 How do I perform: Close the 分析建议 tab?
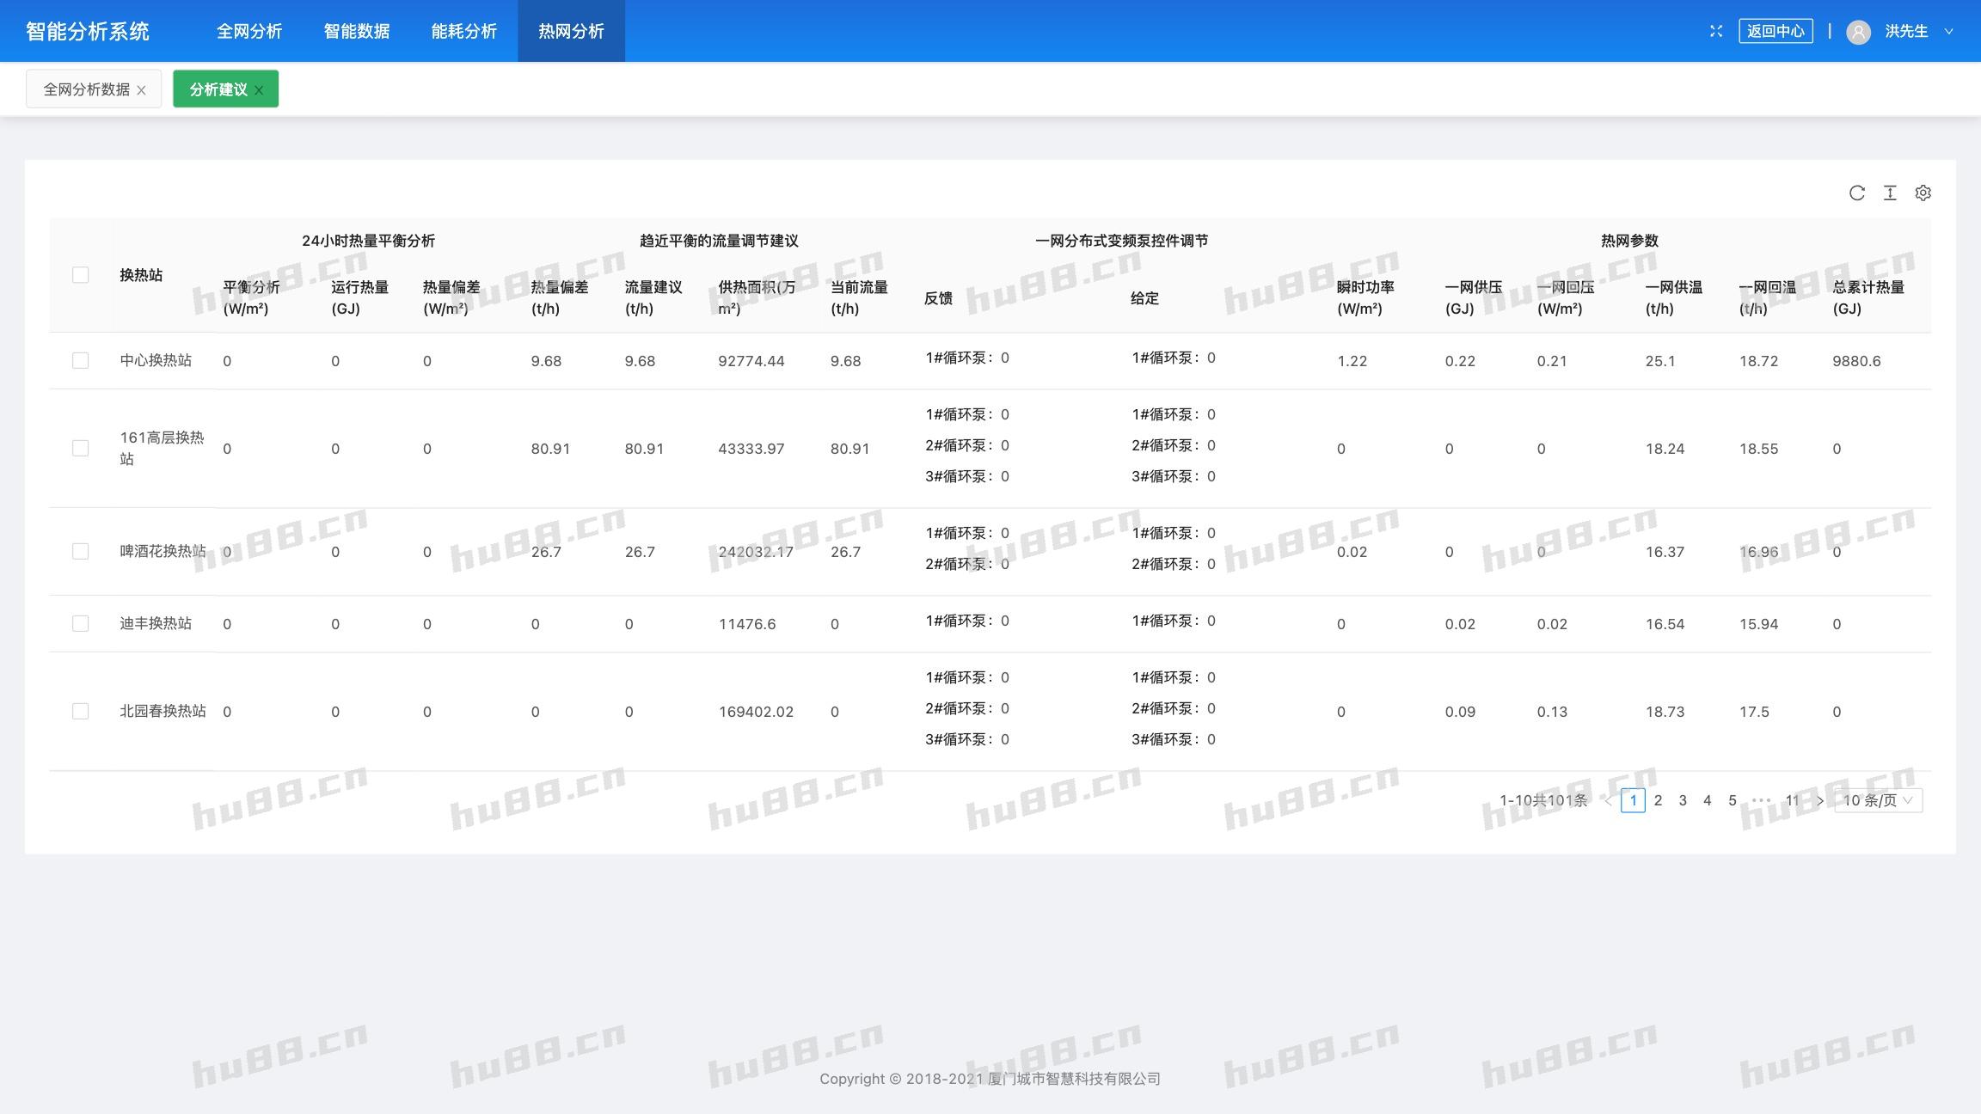pos(259,90)
